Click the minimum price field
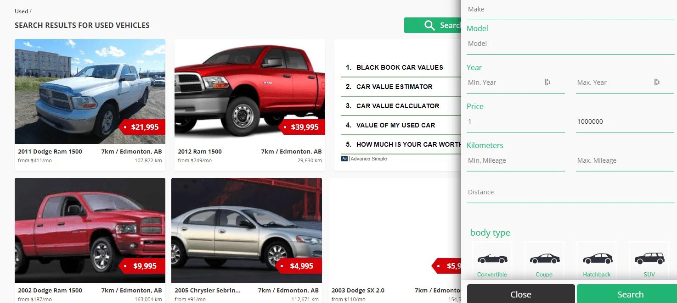Image resolution: width=677 pixels, height=303 pixels. tap(515, 122)
